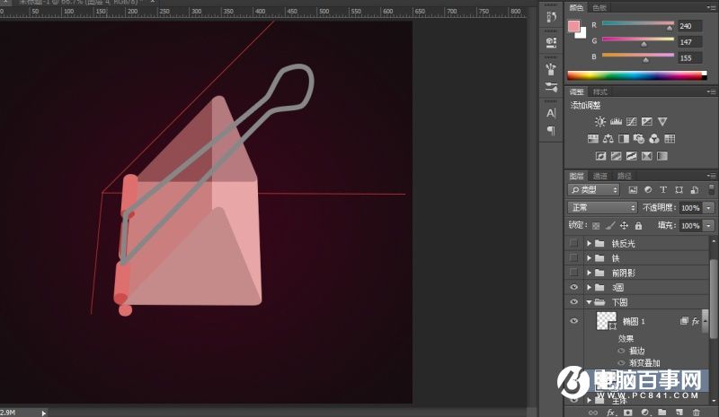
Task: Filter layers by type layers icon
Action: pos(663,190)
